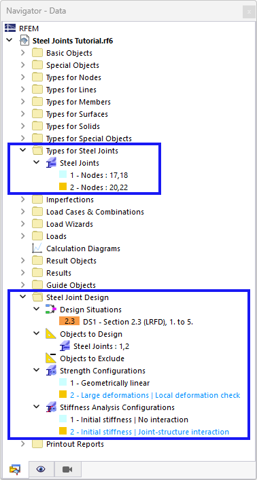The width and height of the screenshot is (257, 480).
Task: Click the Types for Solids folder icon
Action: [37, 126]
